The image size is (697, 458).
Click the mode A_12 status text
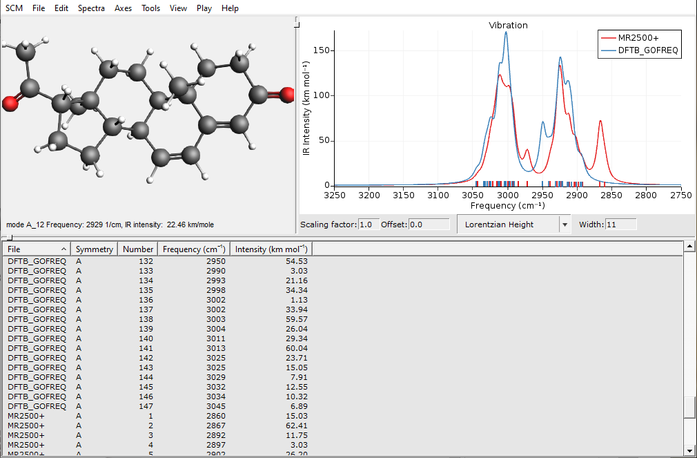click(110, 225)
